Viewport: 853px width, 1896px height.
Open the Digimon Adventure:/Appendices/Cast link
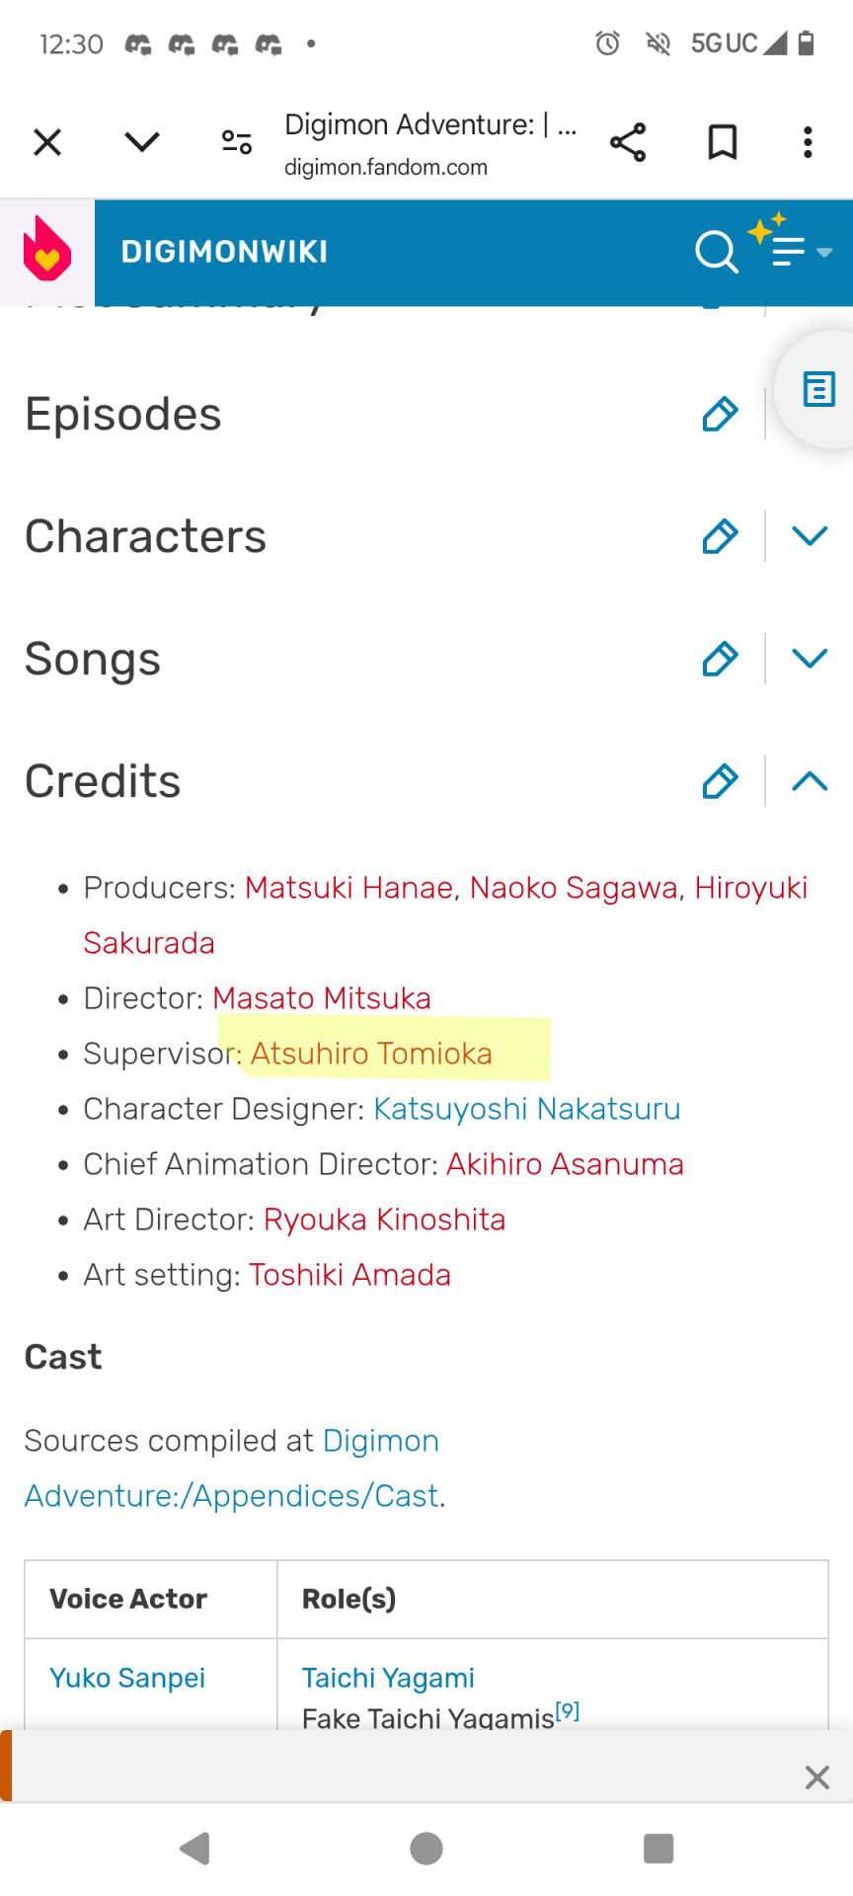click(232, 1468)
